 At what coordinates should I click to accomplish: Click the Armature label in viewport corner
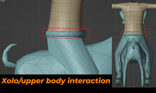coord(3,1)
